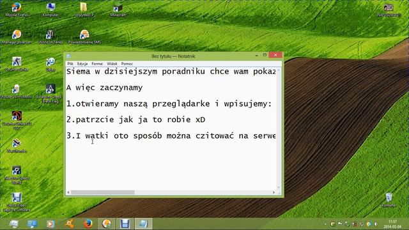The height and width of the screenshot is (230, 409).
Task: Open the taskbar clock showing 11:57
Action: (392, 224)
